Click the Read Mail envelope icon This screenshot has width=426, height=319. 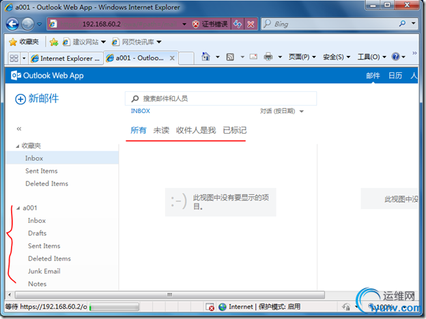(x=253, y=57)
